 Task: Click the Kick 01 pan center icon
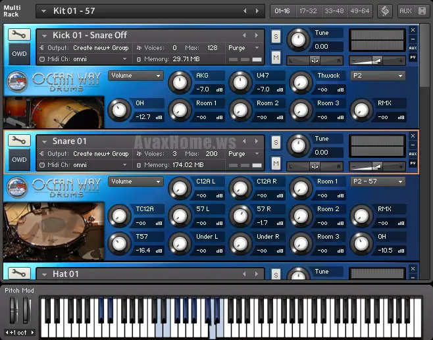tap(315, 61)
